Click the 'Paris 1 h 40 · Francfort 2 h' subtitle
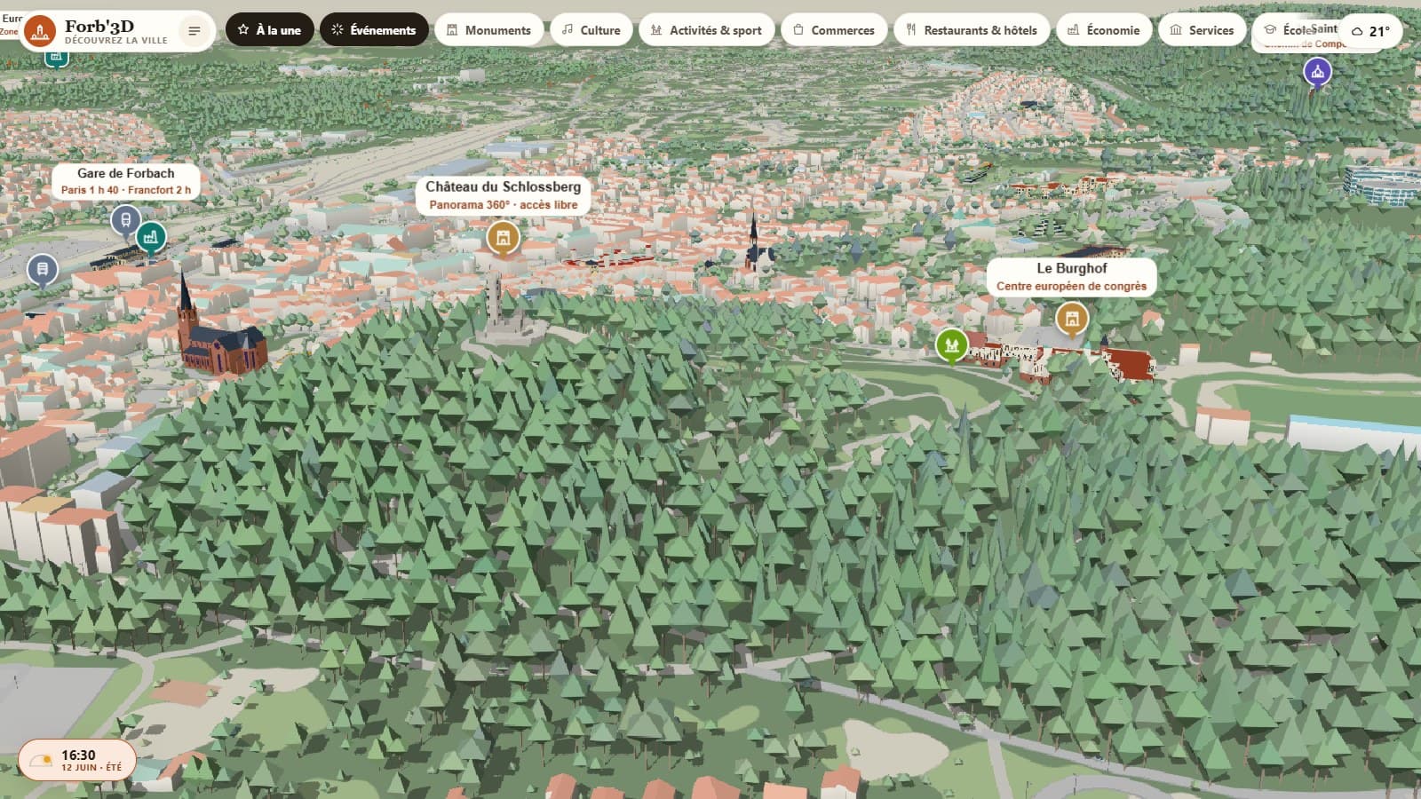 point(125,190)
